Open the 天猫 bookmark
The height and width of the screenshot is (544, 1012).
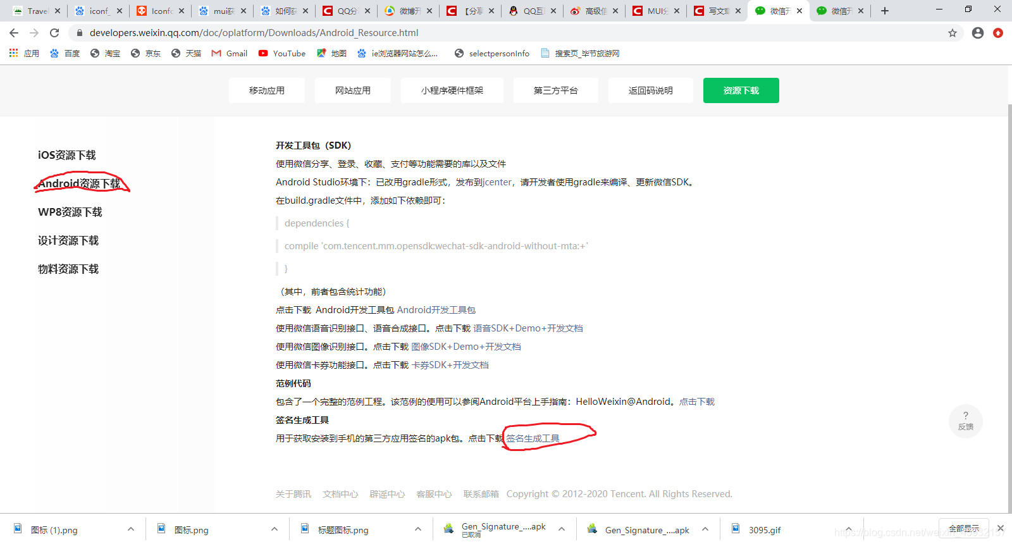click(187, 54)
